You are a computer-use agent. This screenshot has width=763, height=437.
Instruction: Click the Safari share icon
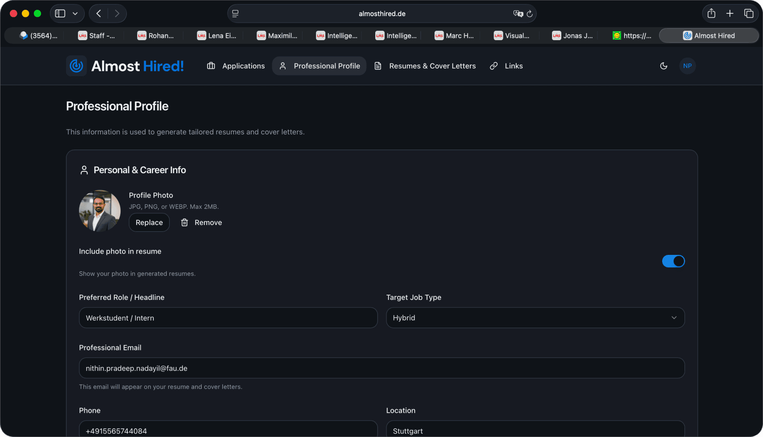pos(711,13)
